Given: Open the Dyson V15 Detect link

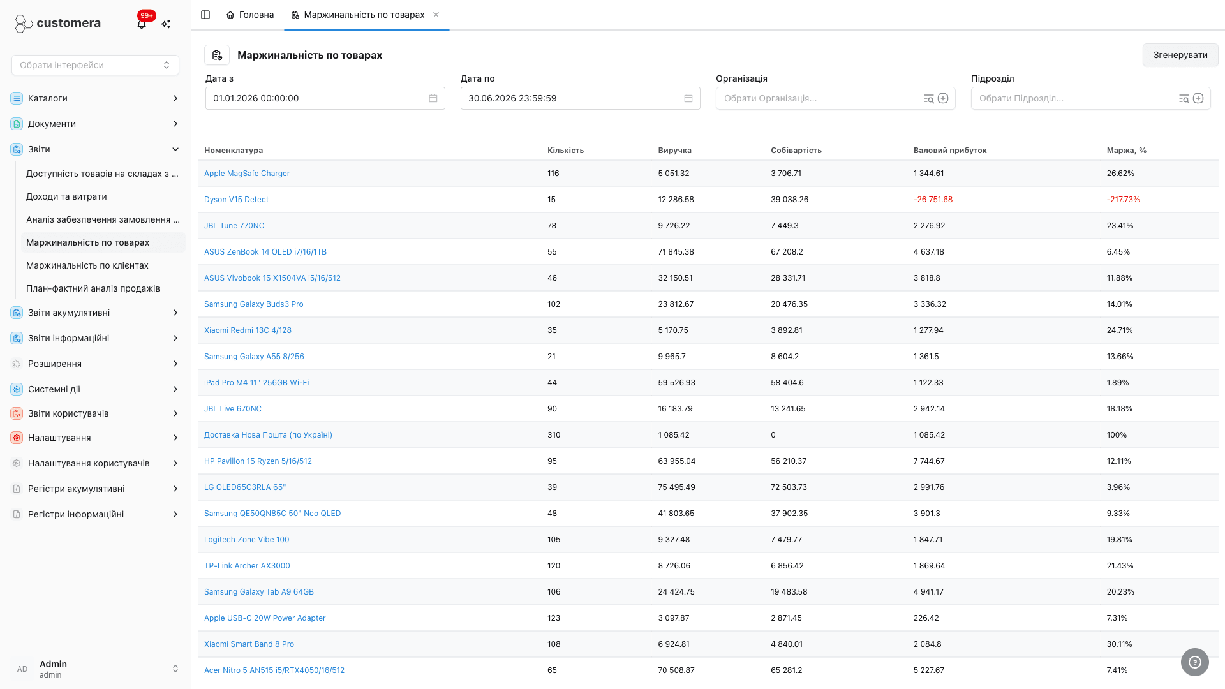Looking at the screenshot, I should pyautogui.click(x=236, y=200).
